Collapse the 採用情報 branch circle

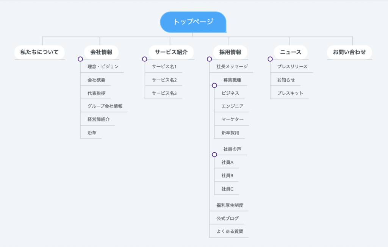(209, 59)
